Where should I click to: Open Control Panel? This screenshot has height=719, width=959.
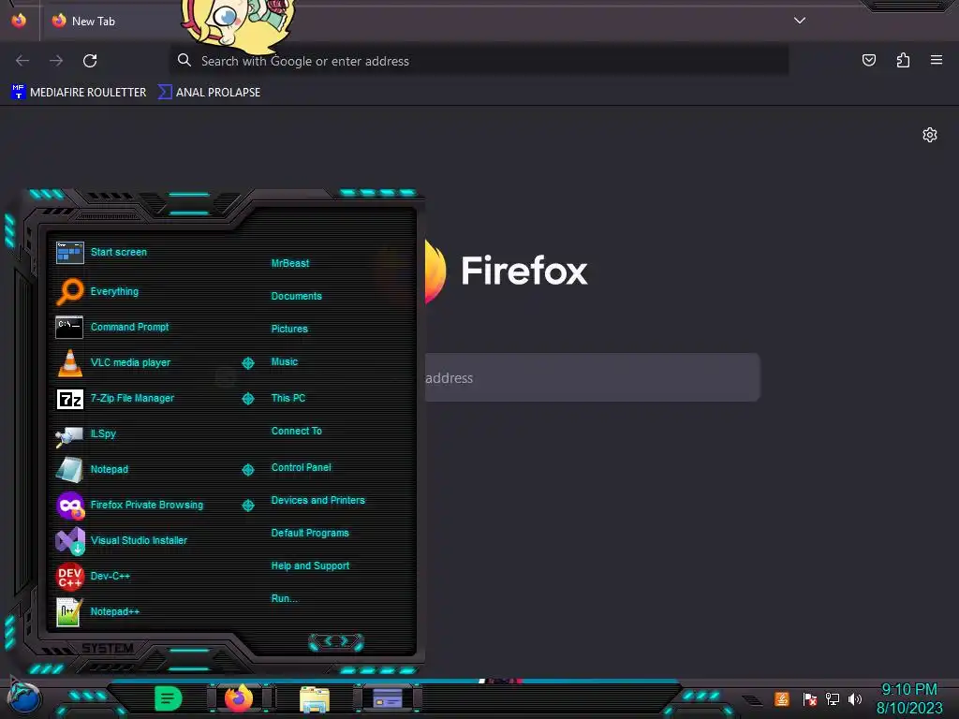(301, 467)
